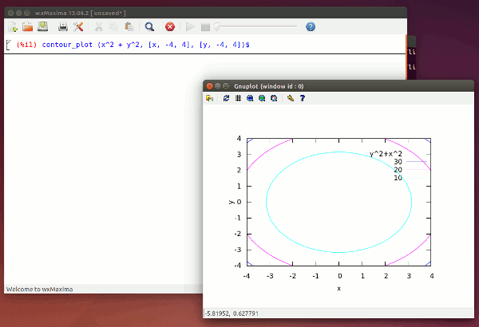The image size is (479, 327).
Task: Open Gnuplot help with the question mark icon
Action: (x=302, y=98)
